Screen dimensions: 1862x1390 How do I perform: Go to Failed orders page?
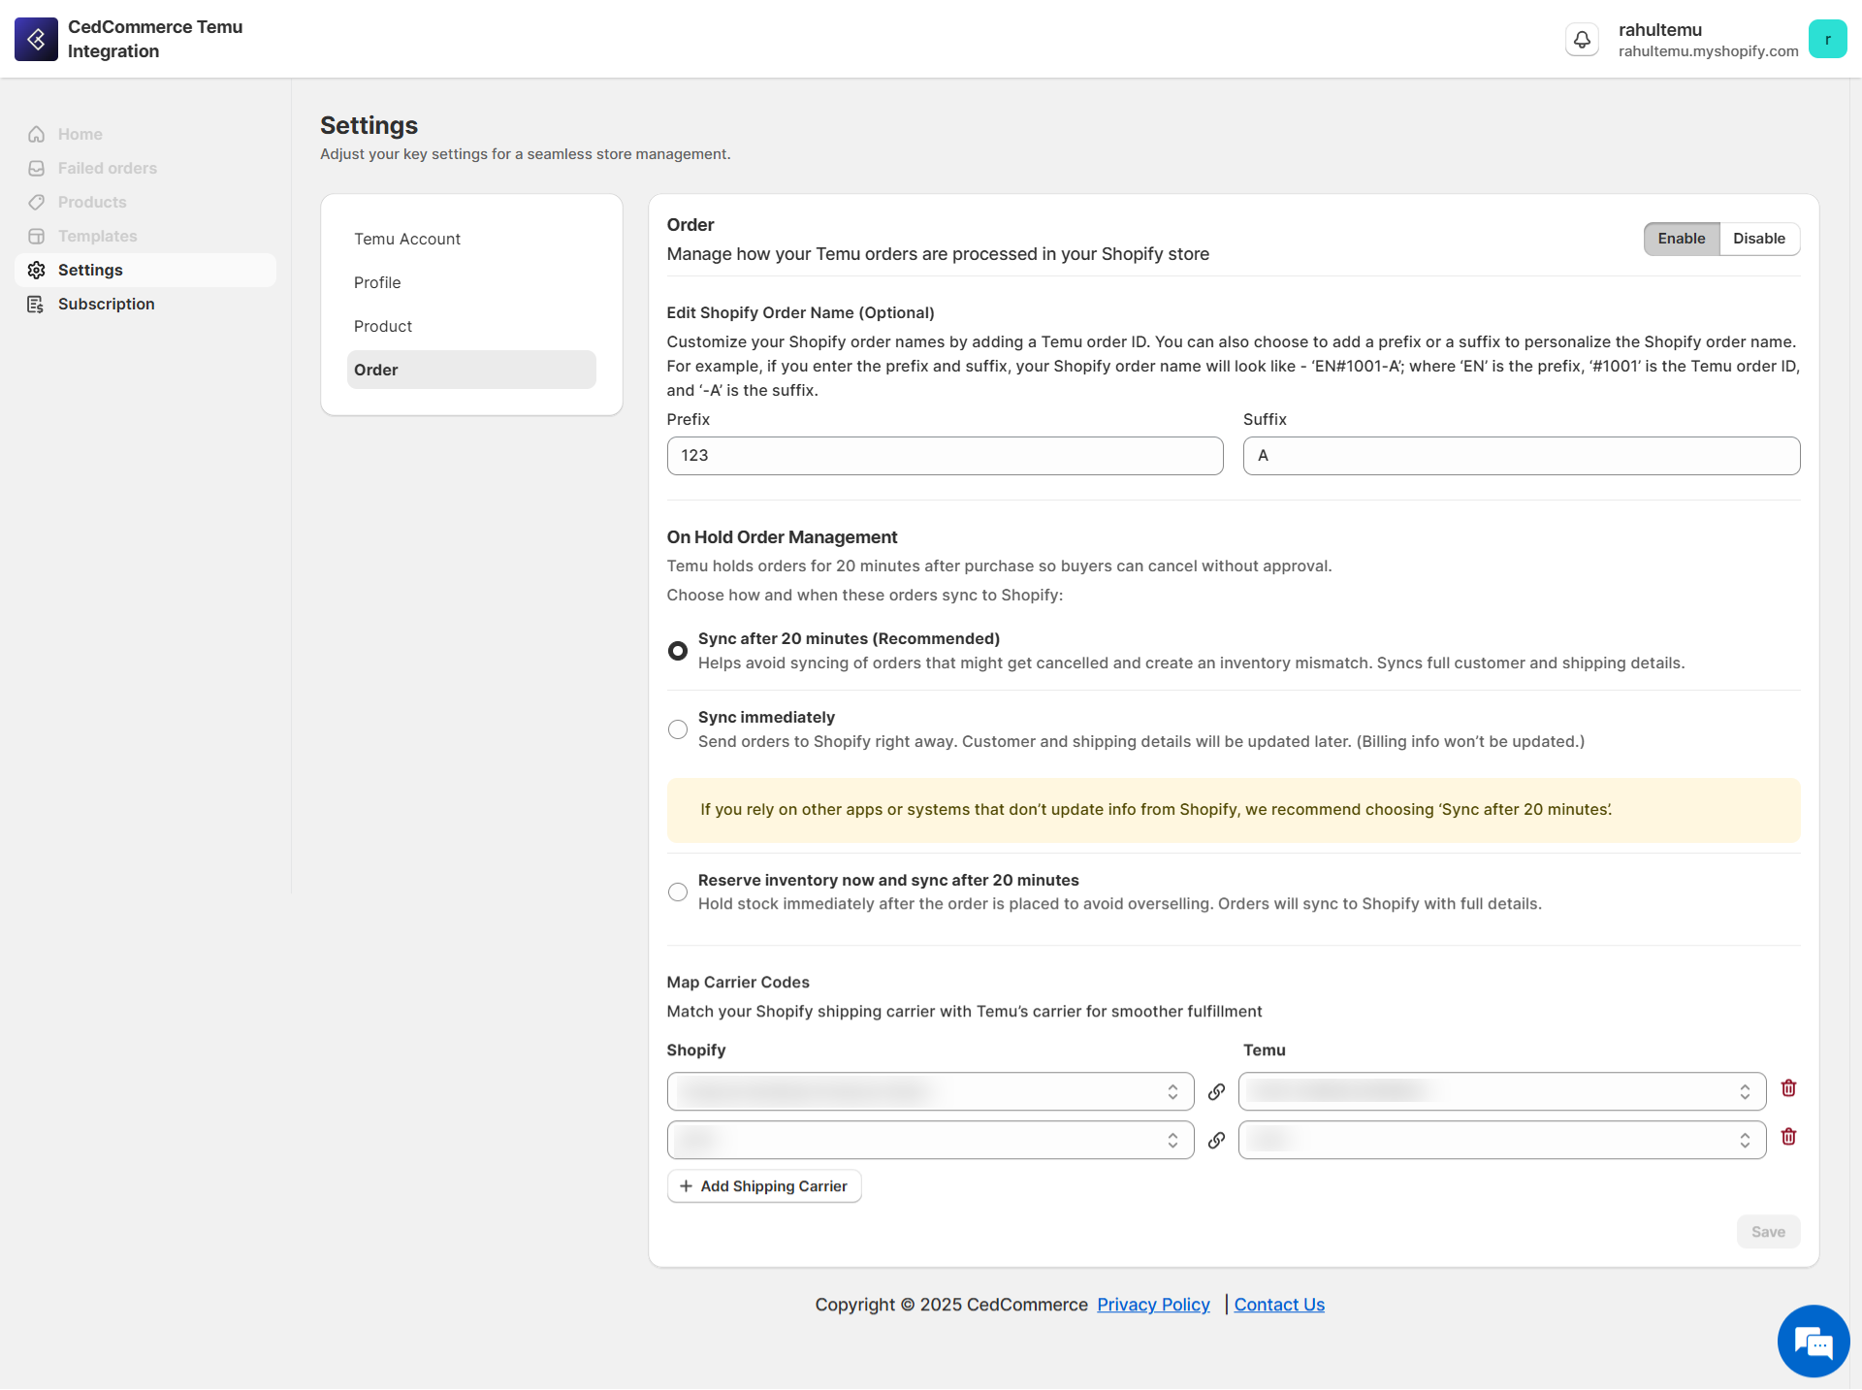(145, 168)
